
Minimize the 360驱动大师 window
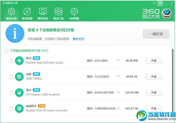coord(166,3)
